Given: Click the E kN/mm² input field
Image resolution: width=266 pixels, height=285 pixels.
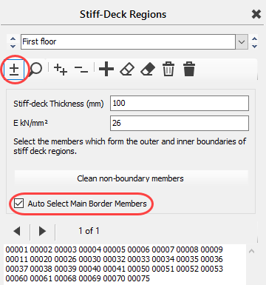Looking at the screenshot, I should click(180, 123).
